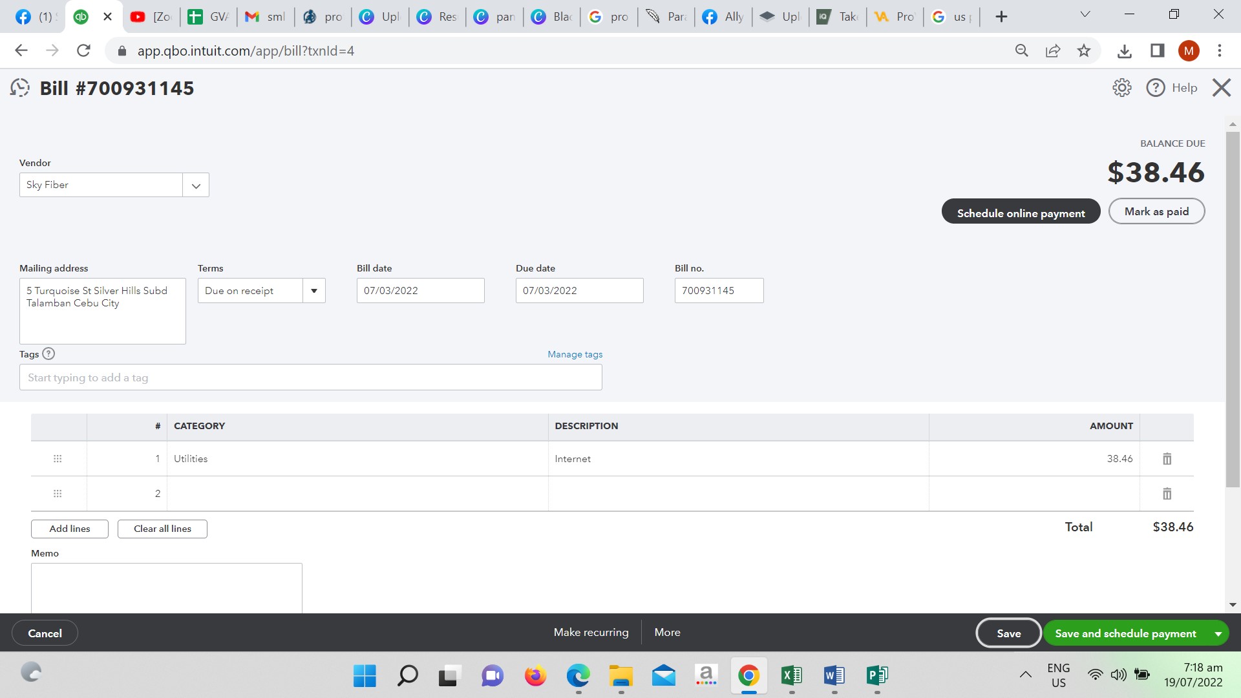Bookmark this page with star icon

click(x=1084, y=50)
